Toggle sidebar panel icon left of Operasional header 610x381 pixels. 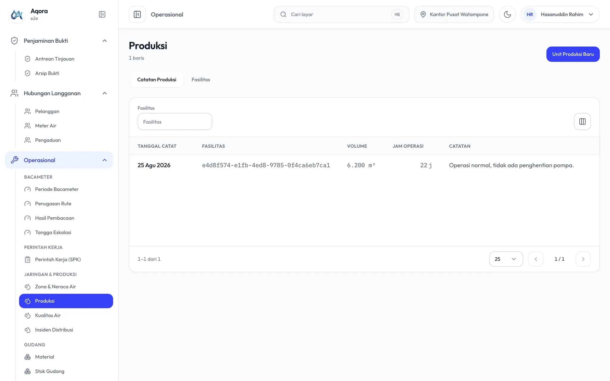click(137, 14)
